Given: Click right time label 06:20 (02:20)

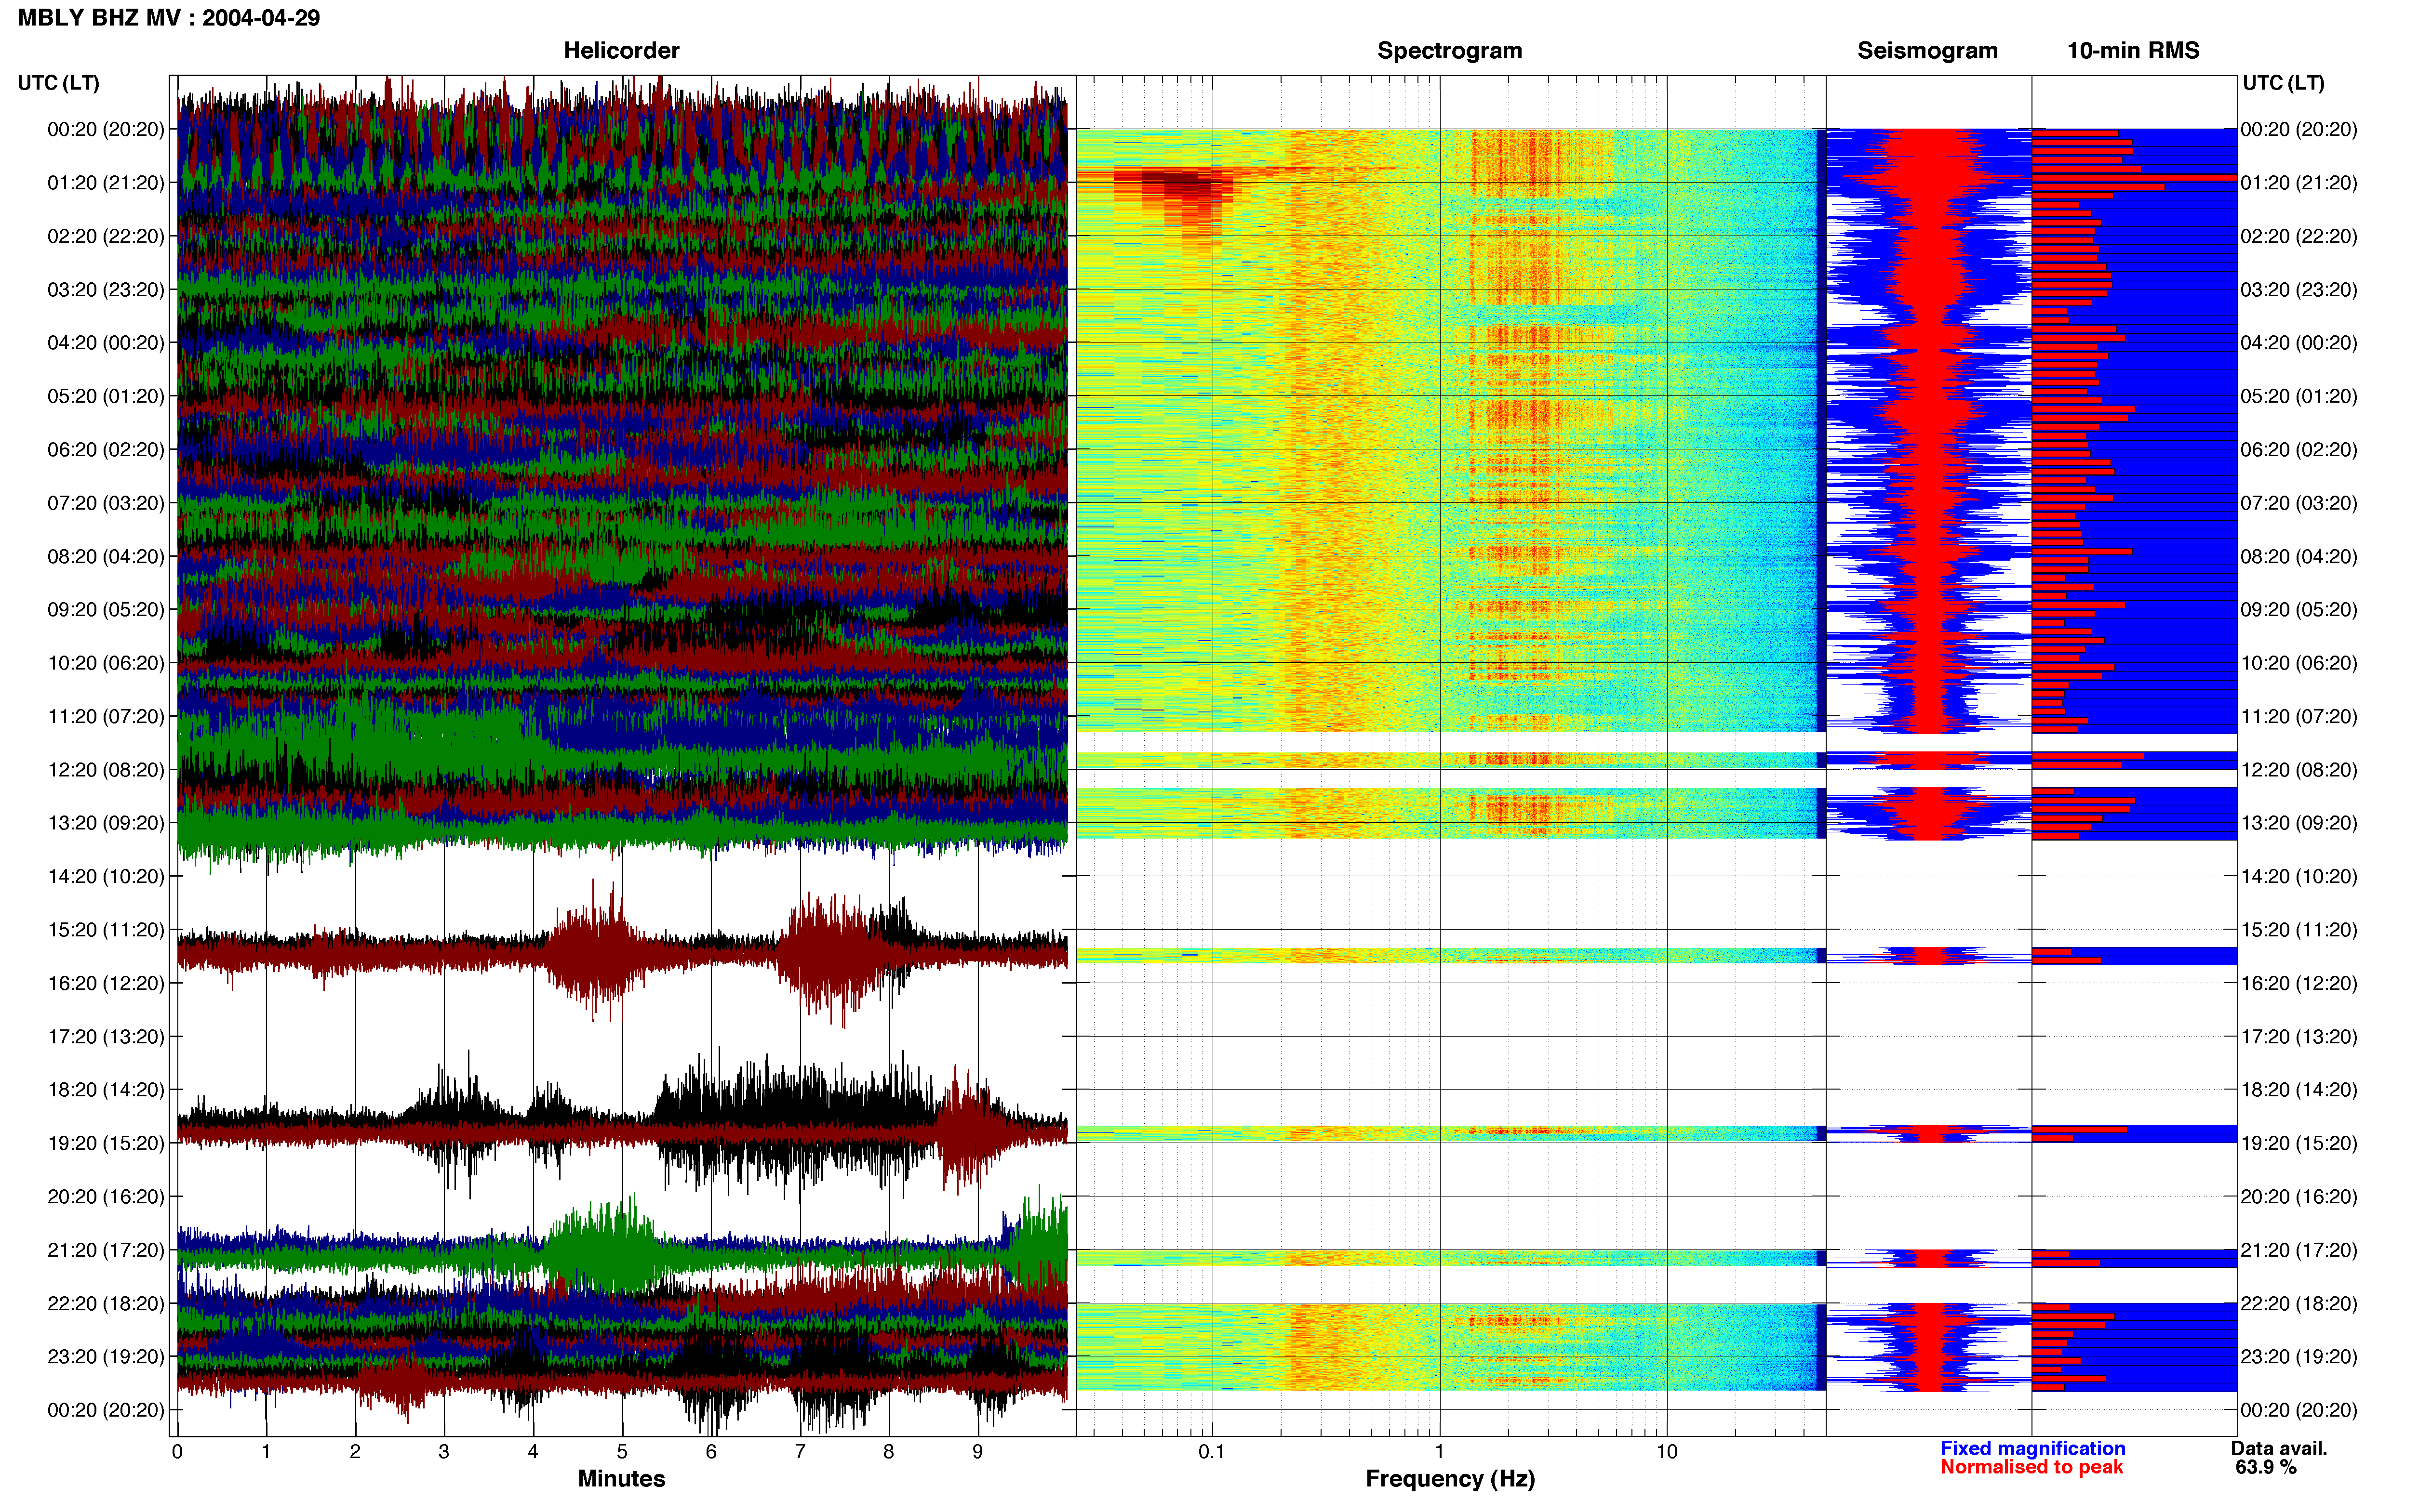Looking at the screenshot, I should [2299, 450].
